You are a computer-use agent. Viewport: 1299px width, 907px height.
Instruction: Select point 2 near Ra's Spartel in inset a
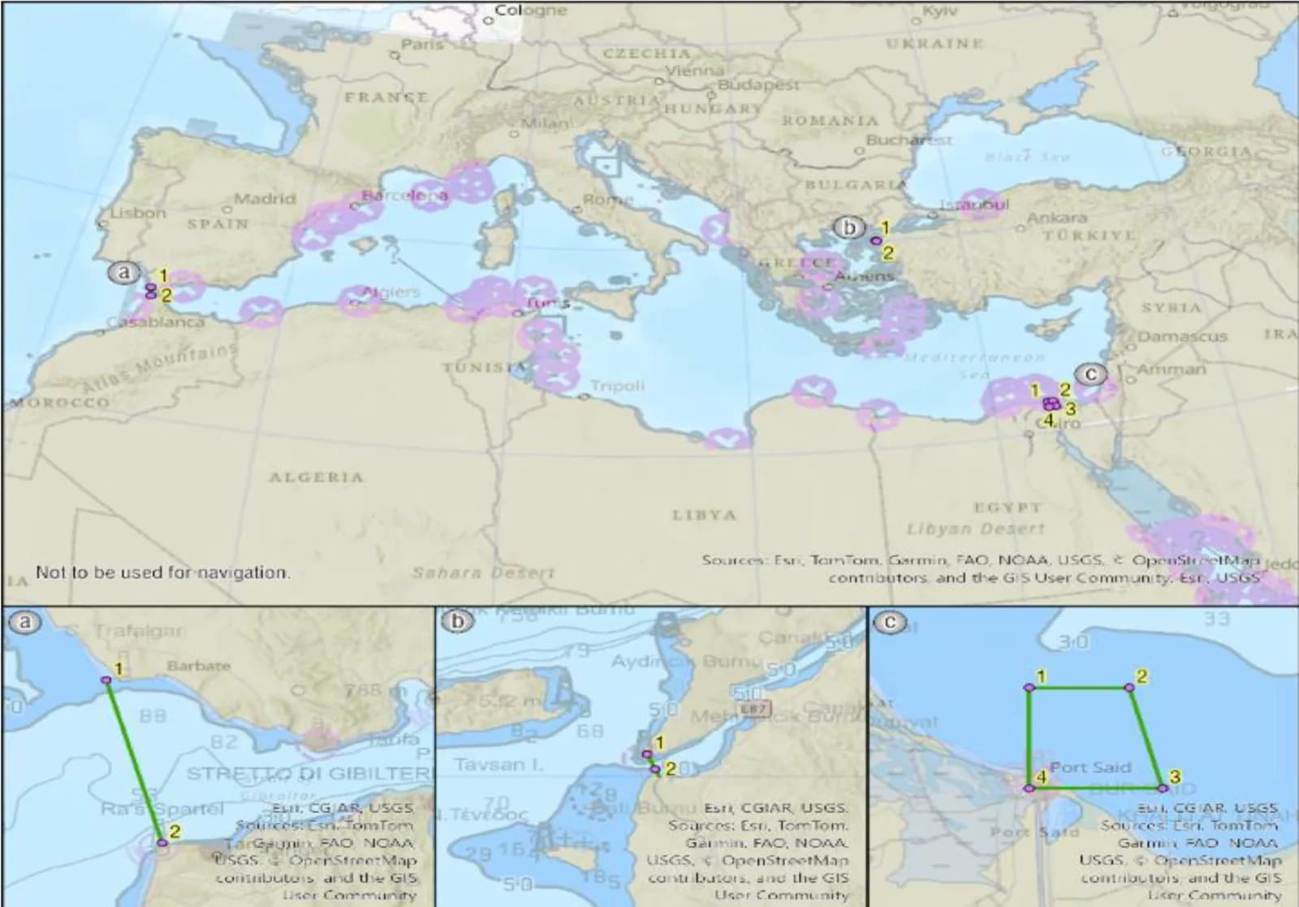coord(162,842)
